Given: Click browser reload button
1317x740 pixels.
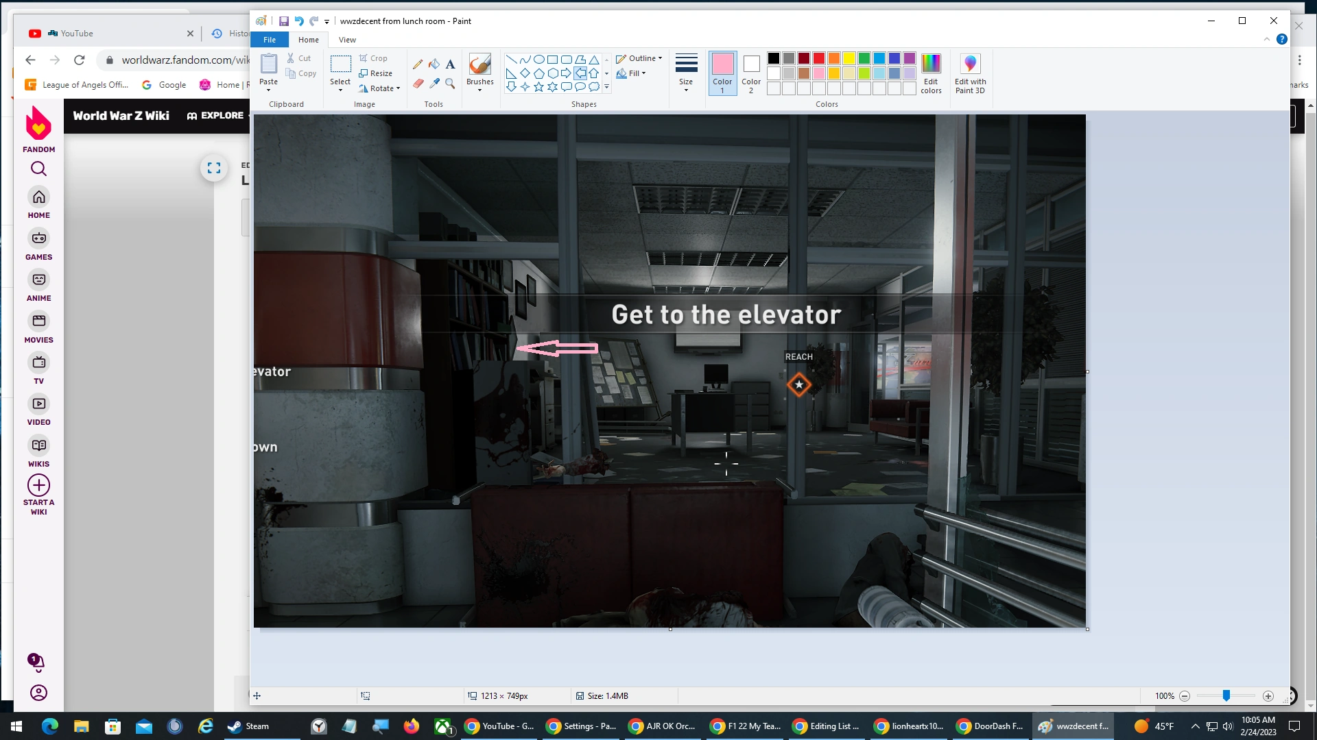Looking at the screenshot, I should tap(80, 60).
